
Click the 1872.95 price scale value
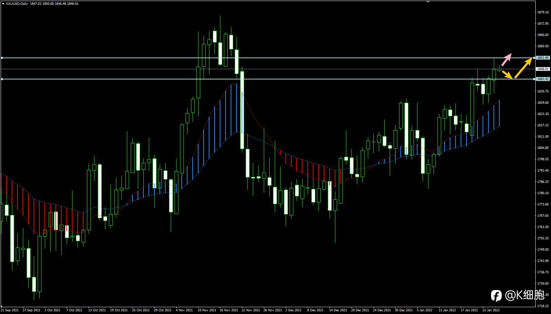(x=543, y=24)
